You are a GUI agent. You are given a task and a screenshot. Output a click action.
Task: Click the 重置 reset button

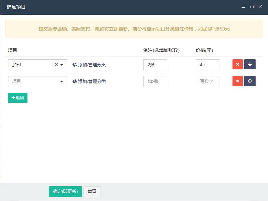coord(92,192)
